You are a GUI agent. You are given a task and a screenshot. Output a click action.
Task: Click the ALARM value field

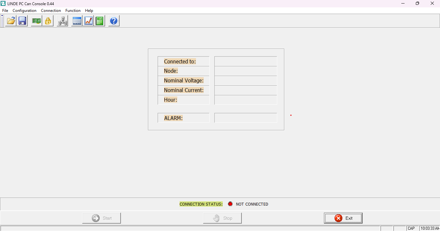click(246, 118)
